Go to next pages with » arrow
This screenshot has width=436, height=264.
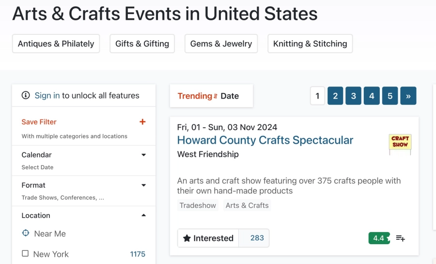coord(408,96)
